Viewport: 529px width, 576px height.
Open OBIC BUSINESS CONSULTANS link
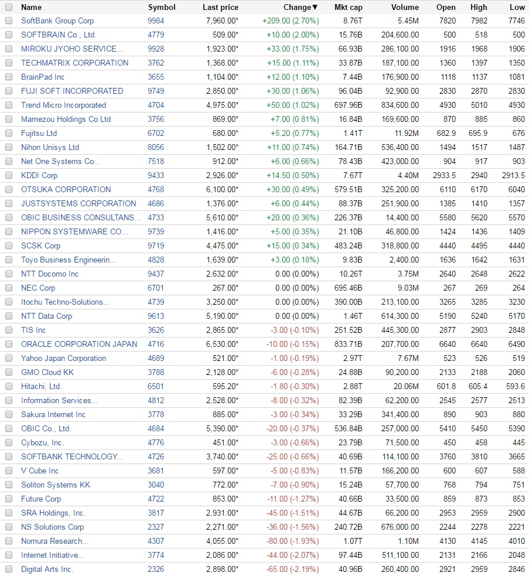click(x=81, y=218)
